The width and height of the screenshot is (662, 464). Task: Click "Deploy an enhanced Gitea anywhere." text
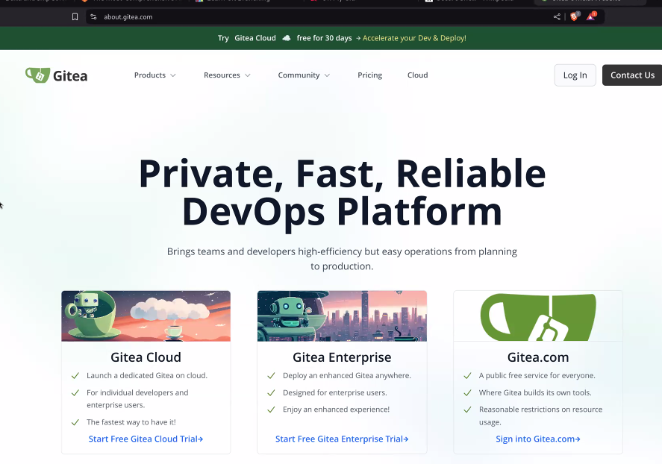tap(347, 375)
